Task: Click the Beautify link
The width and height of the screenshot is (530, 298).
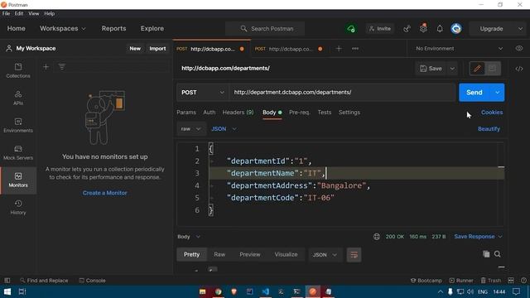Action: pos(489,129)
